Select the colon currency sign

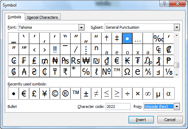[x=168, y=49]
